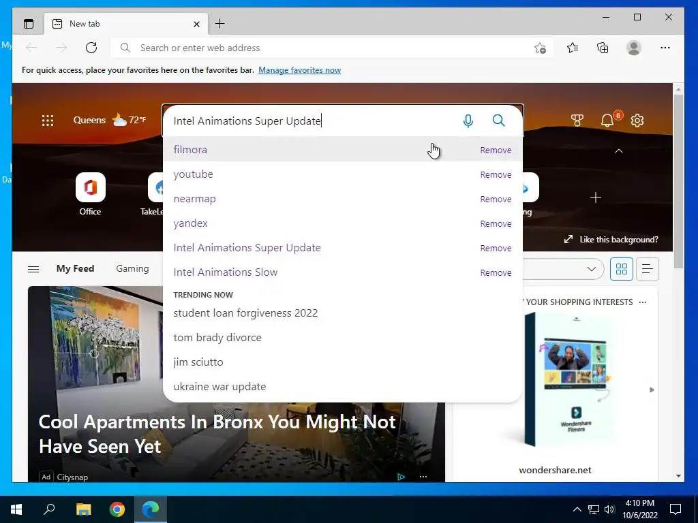This screenshot has height=523, width=698.
Task: Open ad article more options ellipsis
Action: (423, 477)
